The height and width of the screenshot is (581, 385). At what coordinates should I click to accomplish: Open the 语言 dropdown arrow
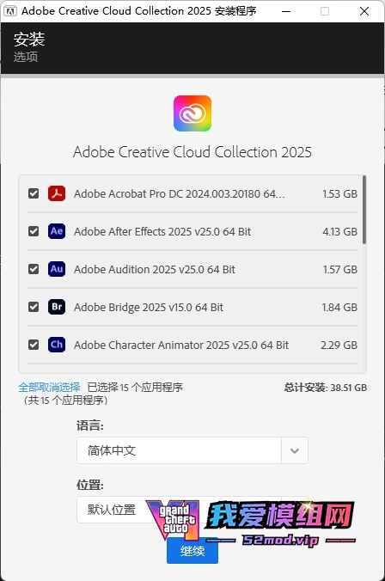[295, 450]
